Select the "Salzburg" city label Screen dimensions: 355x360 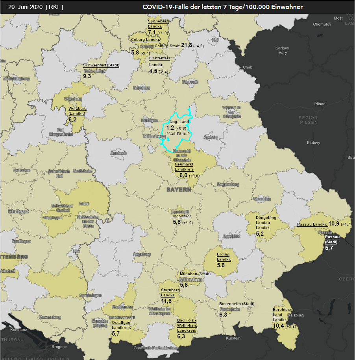click(296, 315)
